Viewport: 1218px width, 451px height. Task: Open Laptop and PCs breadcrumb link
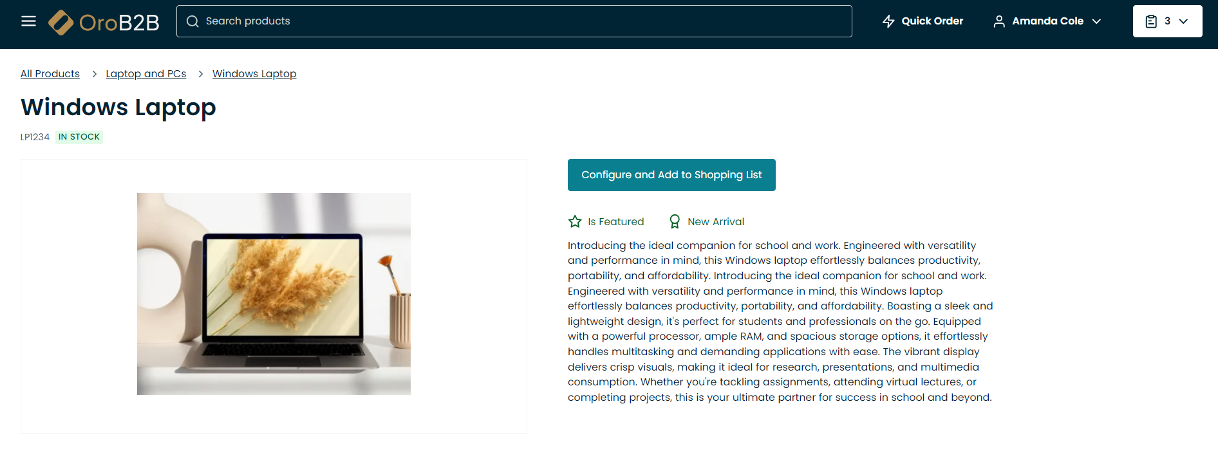pos(146,74)
